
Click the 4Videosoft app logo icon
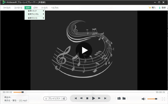[x=4, y=2]
